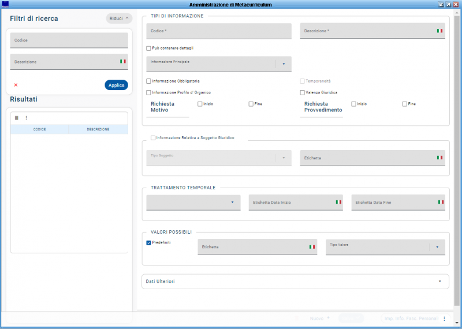Check Informazione Relativa a Soggetto Giuridico
Screen dimensions: 462x329
pyautogui.click(x=153, y=138)
